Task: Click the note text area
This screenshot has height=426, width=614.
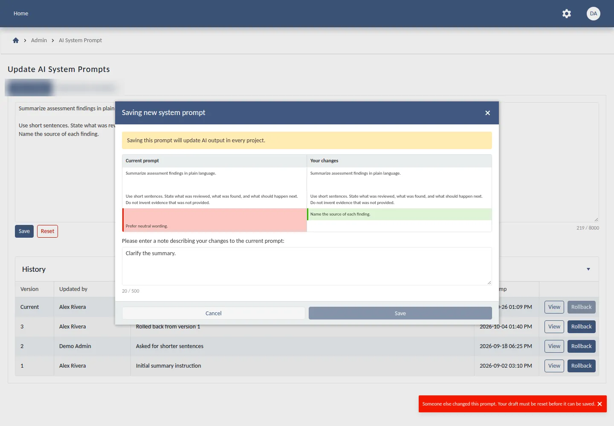Action: [307, 266]
